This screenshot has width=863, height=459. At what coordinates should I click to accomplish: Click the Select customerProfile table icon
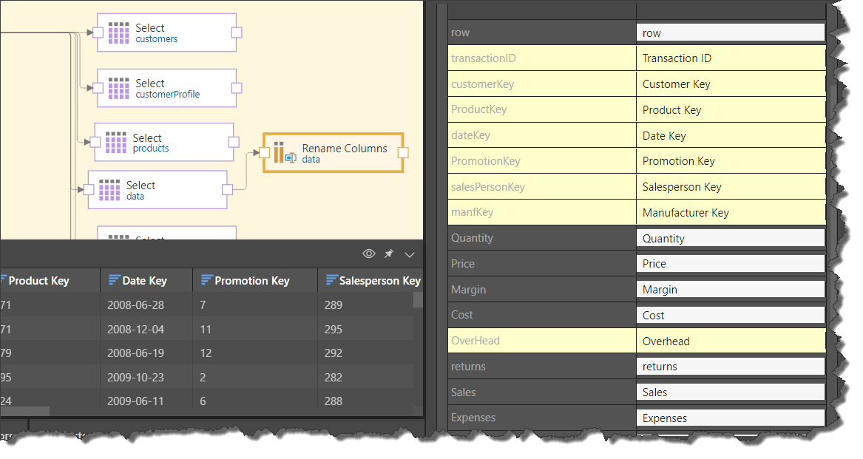(x=118, y=88)
